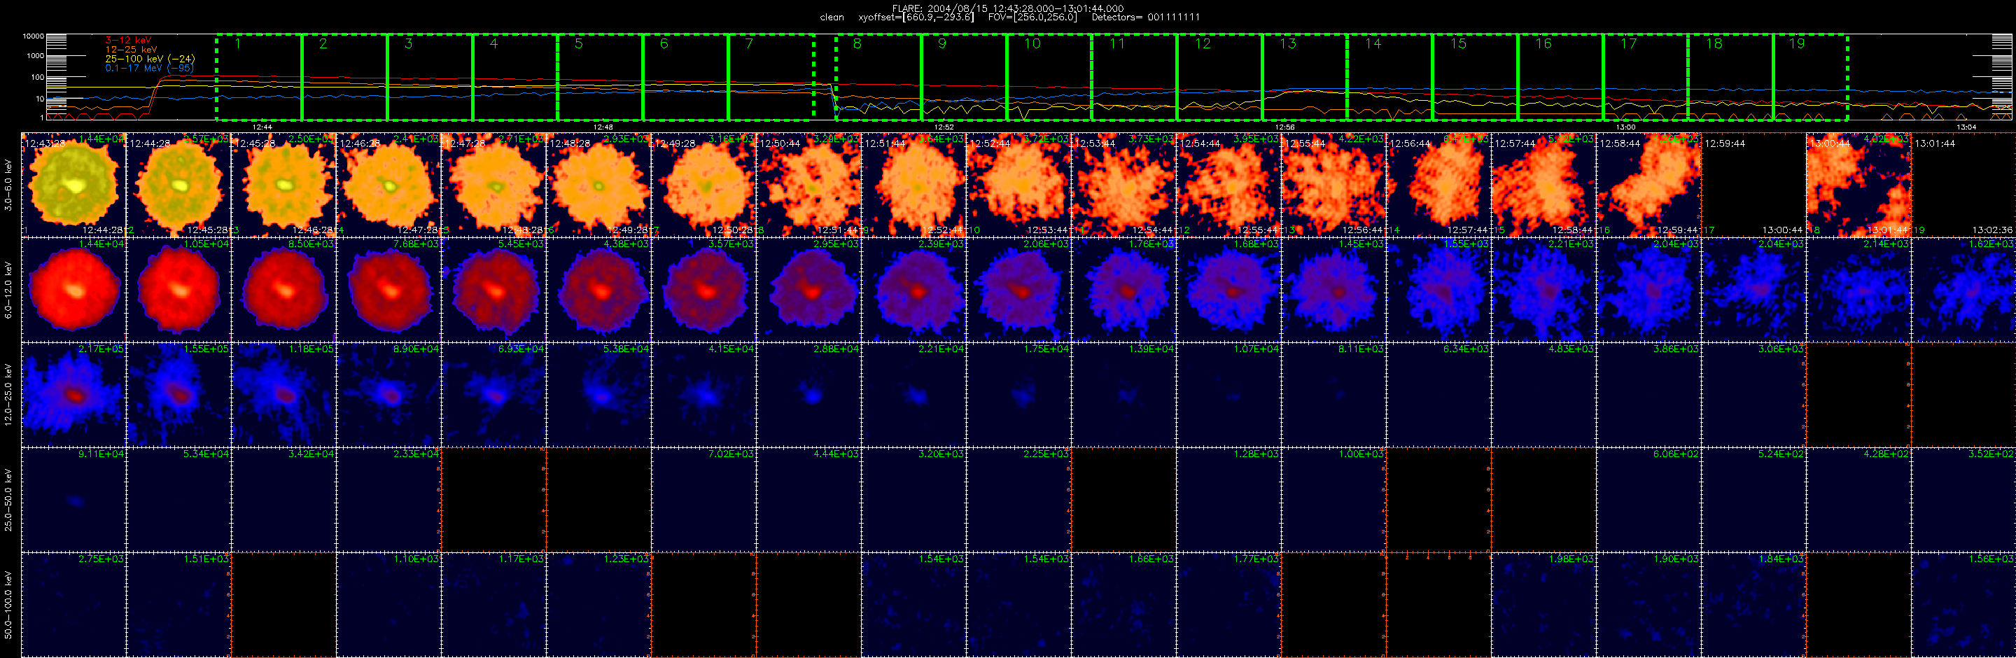This screenshot has height=658, width=2016.
Task: Click the 12:44 time axis label
Action: [262, 127]
